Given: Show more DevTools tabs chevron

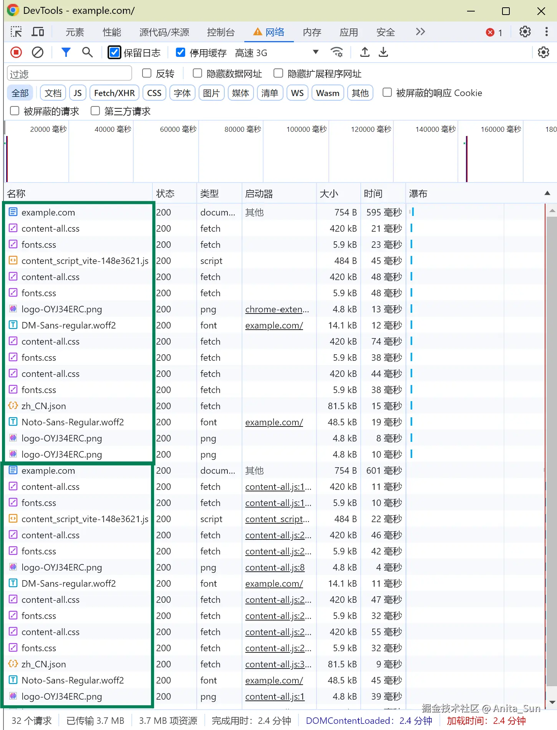Looking at the screenshot, I should coord(421,32).
